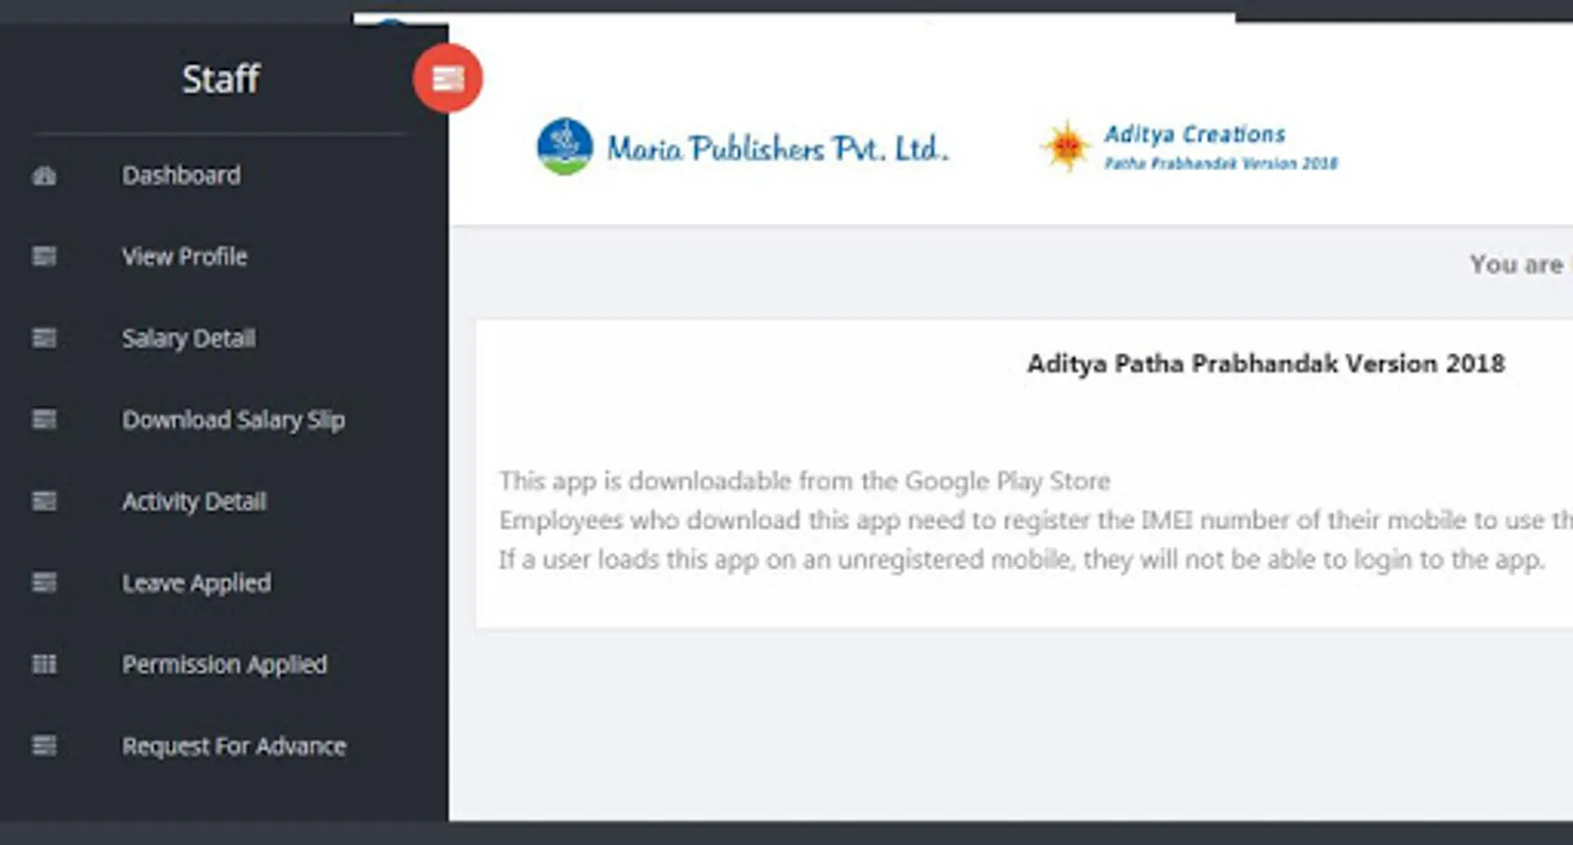1573x845 pixels.
Task: Open Permission Applied
Action: 224,665
